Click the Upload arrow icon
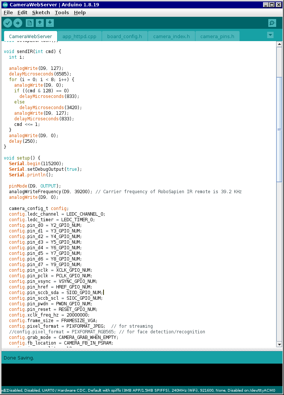Screen dimensions: 284x395 point(18,23)
